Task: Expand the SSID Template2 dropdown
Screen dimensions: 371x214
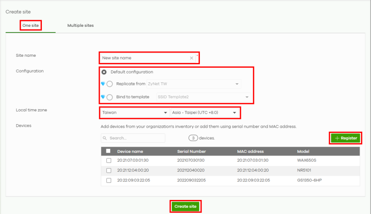Action: (x=203, y=97)
